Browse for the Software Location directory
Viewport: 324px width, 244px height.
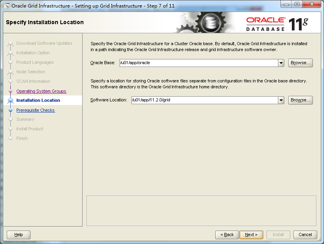coord(301,100)
